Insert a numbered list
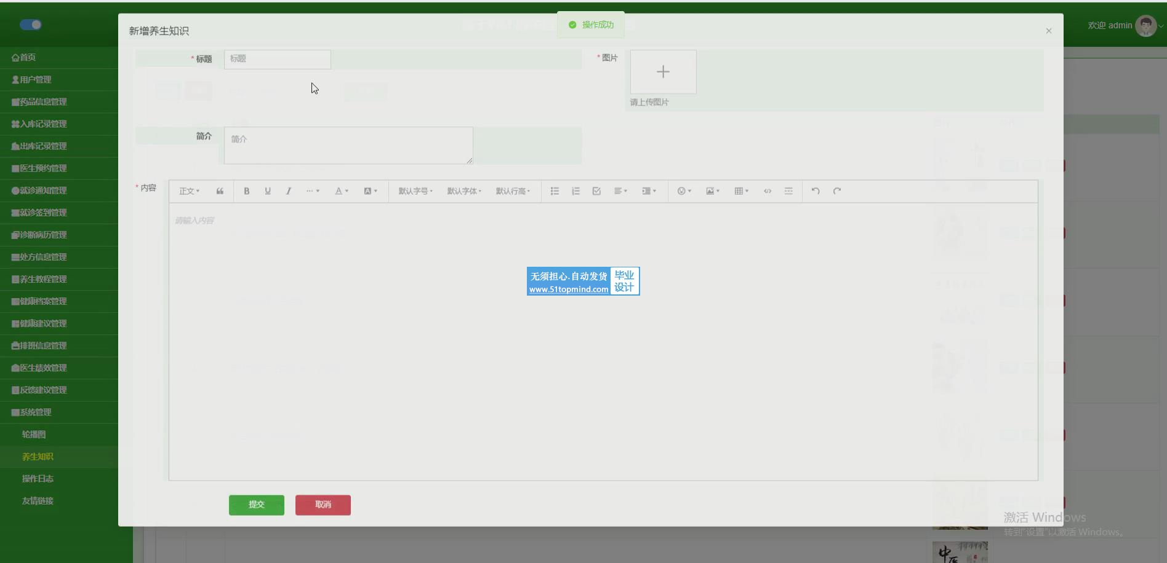Image resolution: width=1167 pixels, height=563 pixels. (x=575, y=191)
